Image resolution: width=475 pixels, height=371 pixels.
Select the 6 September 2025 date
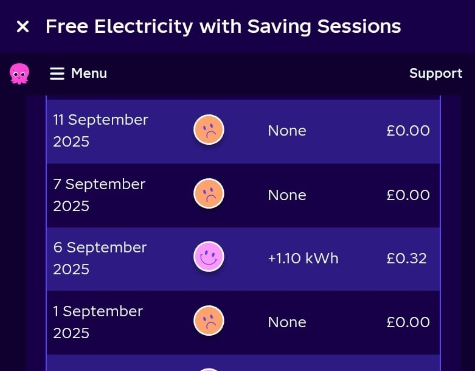pyautogui.click(x=100, y=258)
